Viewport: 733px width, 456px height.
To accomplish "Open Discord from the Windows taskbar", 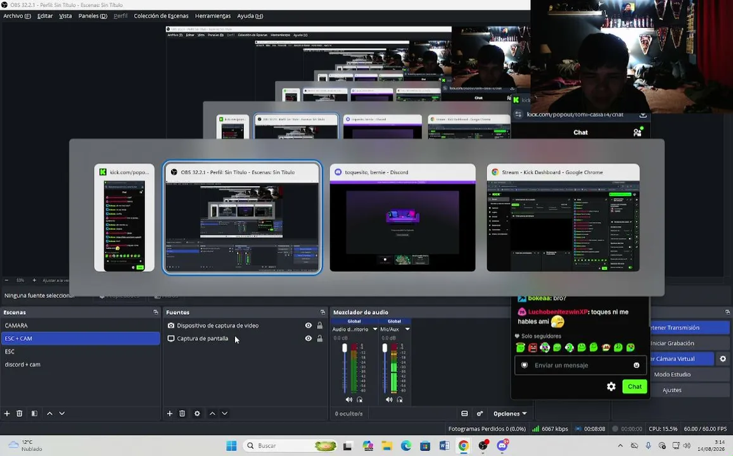I will pos(502,446).
